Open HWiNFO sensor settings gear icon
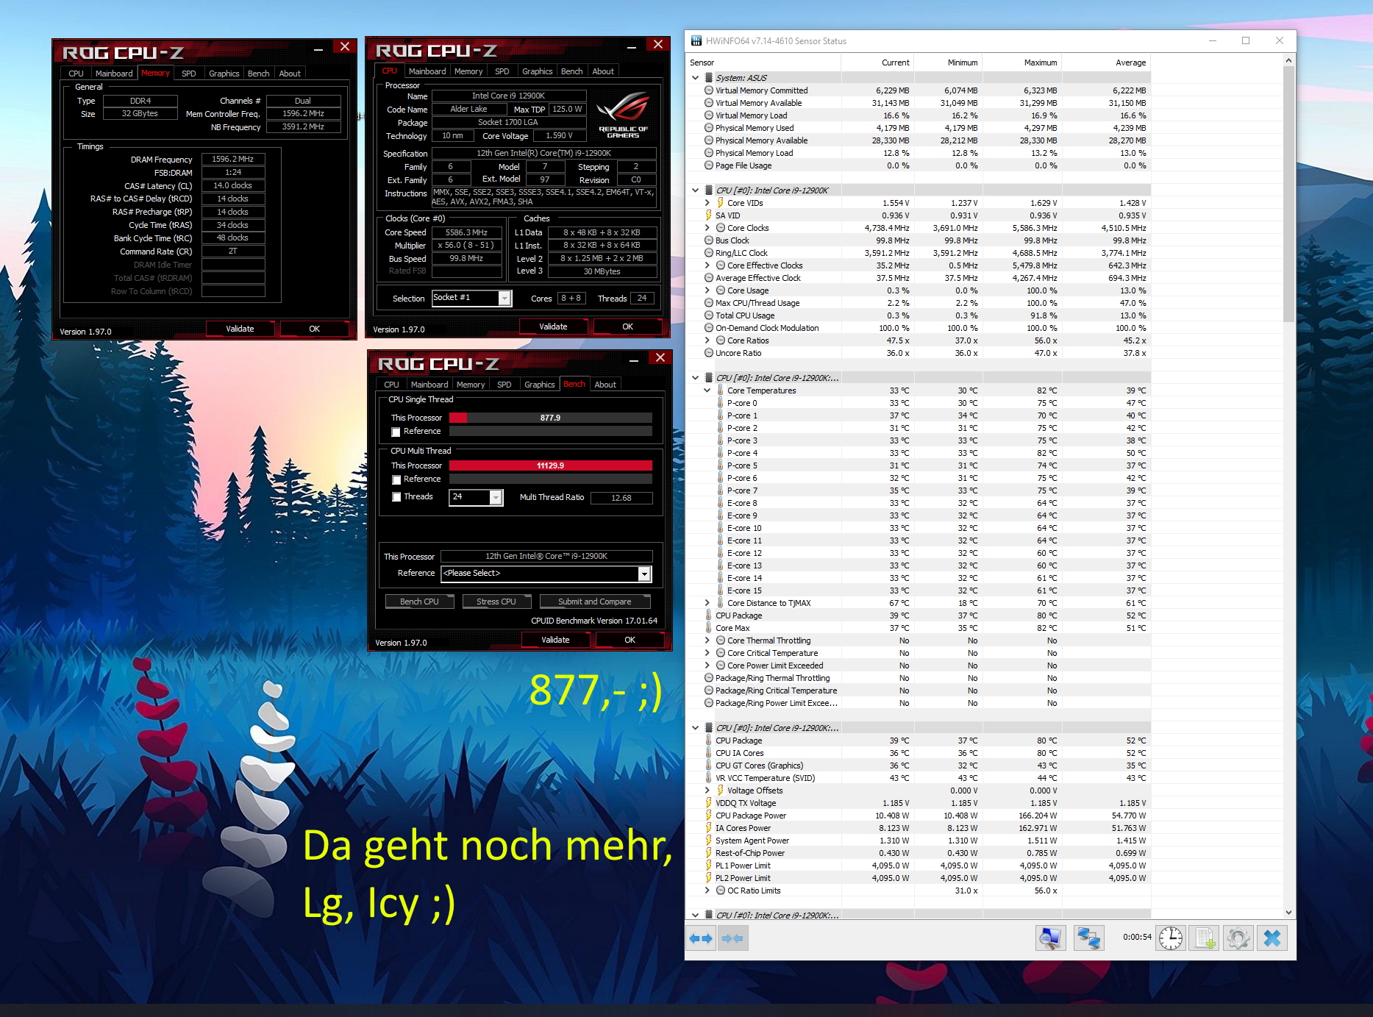1373x1017 pixels. (x=1238, y=938)
